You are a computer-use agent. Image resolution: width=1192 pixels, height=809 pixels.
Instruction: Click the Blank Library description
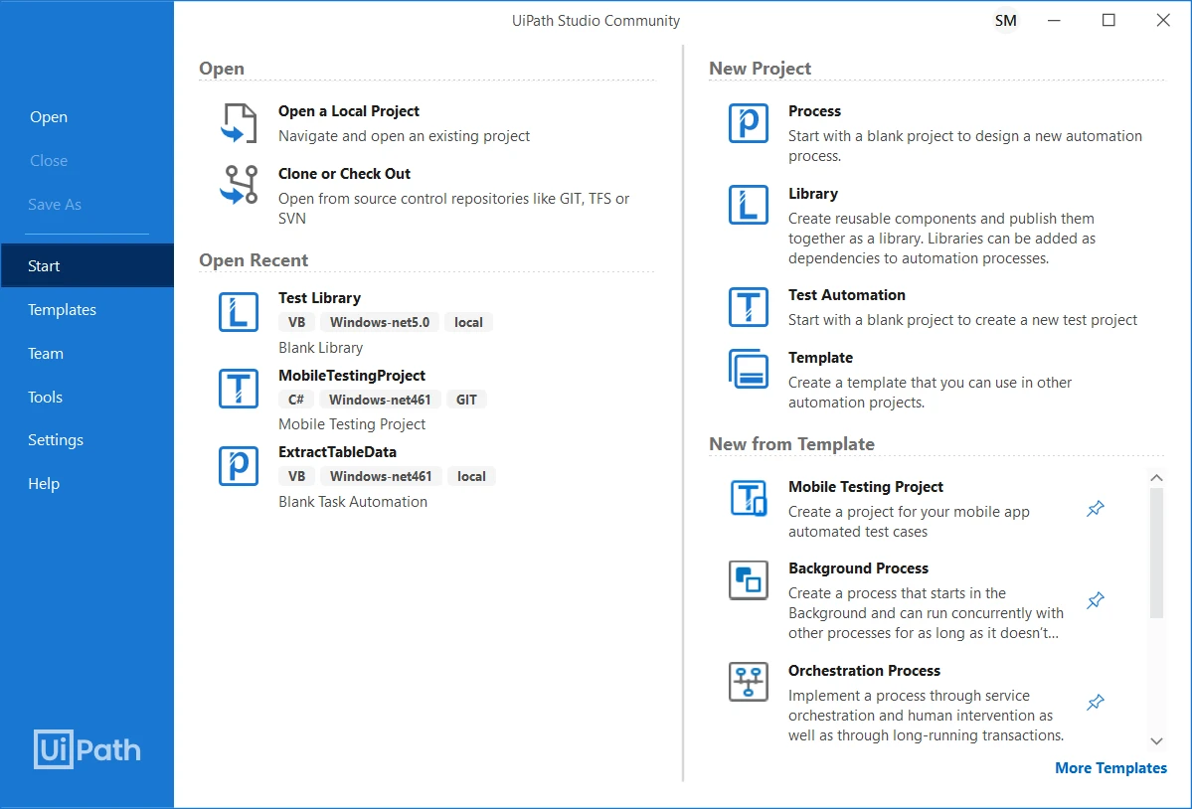click(x=320, y=348)
